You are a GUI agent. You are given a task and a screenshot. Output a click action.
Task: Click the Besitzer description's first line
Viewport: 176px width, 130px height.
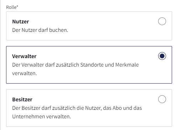click(x=77, y=108)
